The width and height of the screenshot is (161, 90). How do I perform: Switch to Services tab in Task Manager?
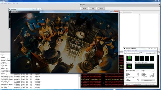point(137,53)
